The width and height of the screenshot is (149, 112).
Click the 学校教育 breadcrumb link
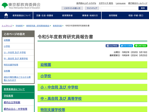click(19, 26)
